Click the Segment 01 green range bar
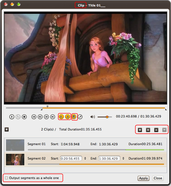The image size is (171, 186). point(145,150)
